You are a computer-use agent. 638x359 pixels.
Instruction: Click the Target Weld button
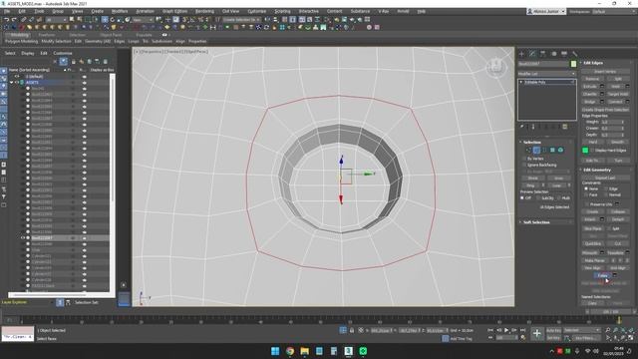pos(618,94)
